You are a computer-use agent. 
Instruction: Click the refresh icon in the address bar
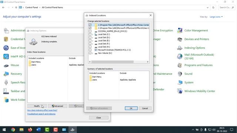point(213,7)
